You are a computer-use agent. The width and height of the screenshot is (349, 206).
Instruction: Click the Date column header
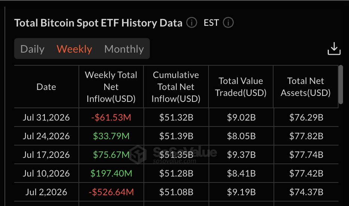[x=46, y=87]
